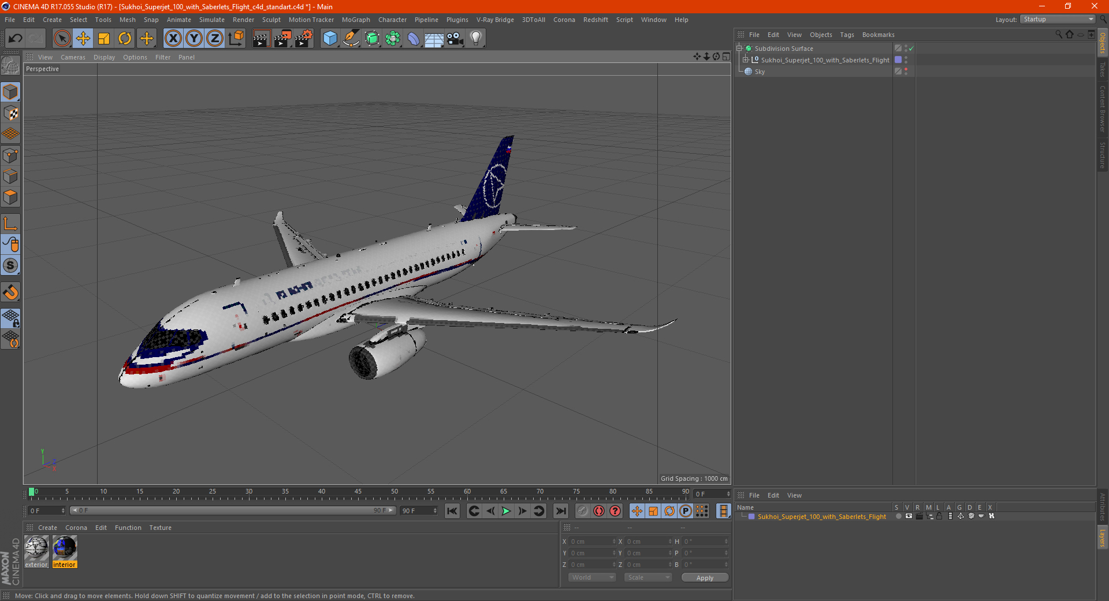Toggle Z axis lock

click(x=215, y=39)
